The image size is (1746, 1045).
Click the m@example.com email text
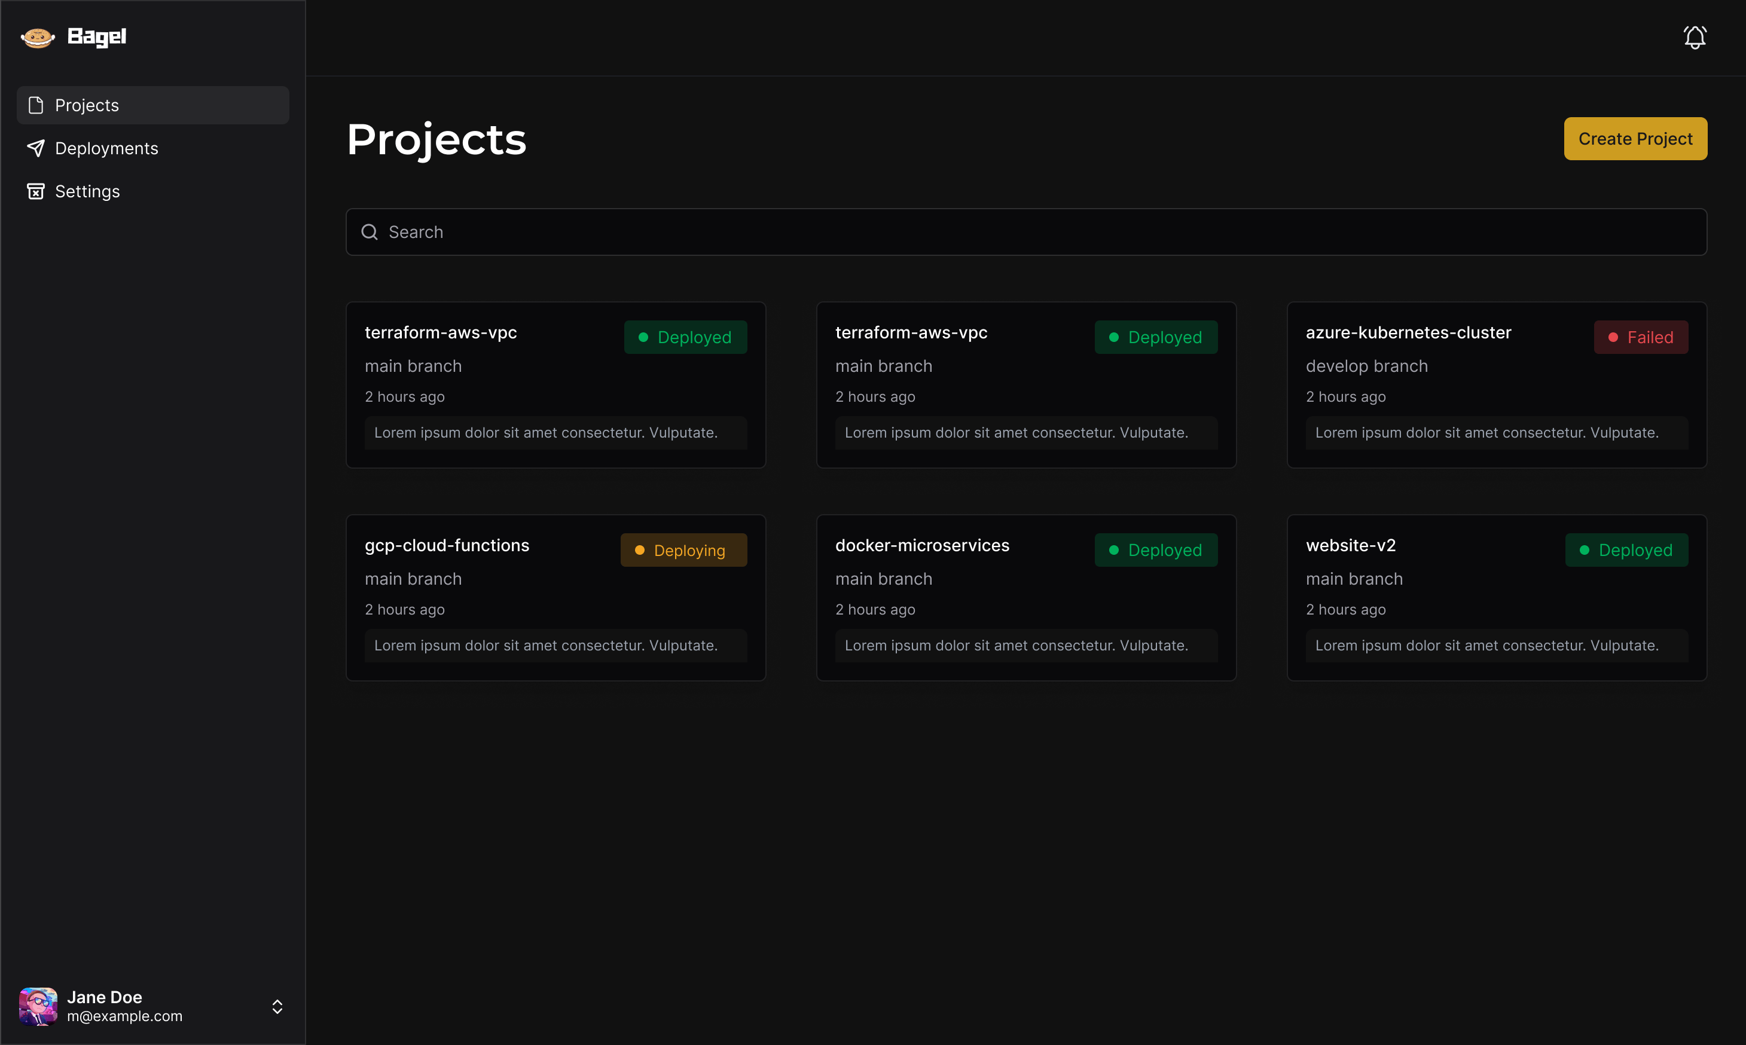124,1016
